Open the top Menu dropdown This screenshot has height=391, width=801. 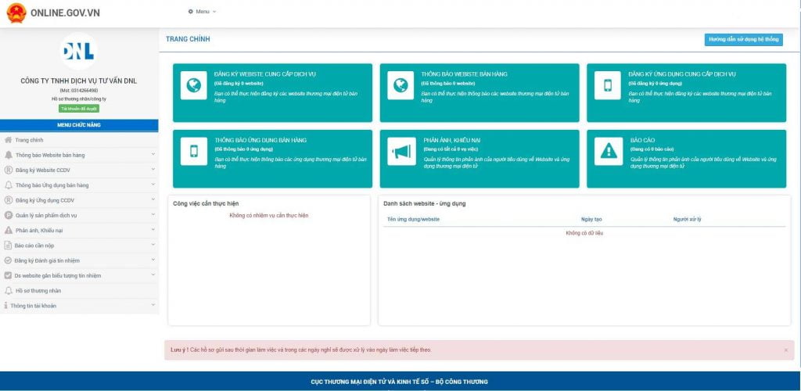pyautogui.click(x=203, y=11)
